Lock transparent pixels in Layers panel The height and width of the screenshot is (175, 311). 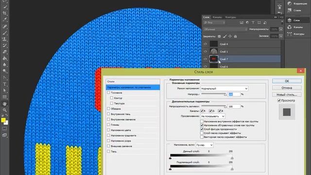click(219, 36)
